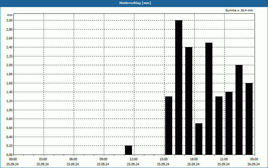Viewport: 268px width, 168px height.
Task: Click the 06:00 time label
Action: [x=73, y=159]
